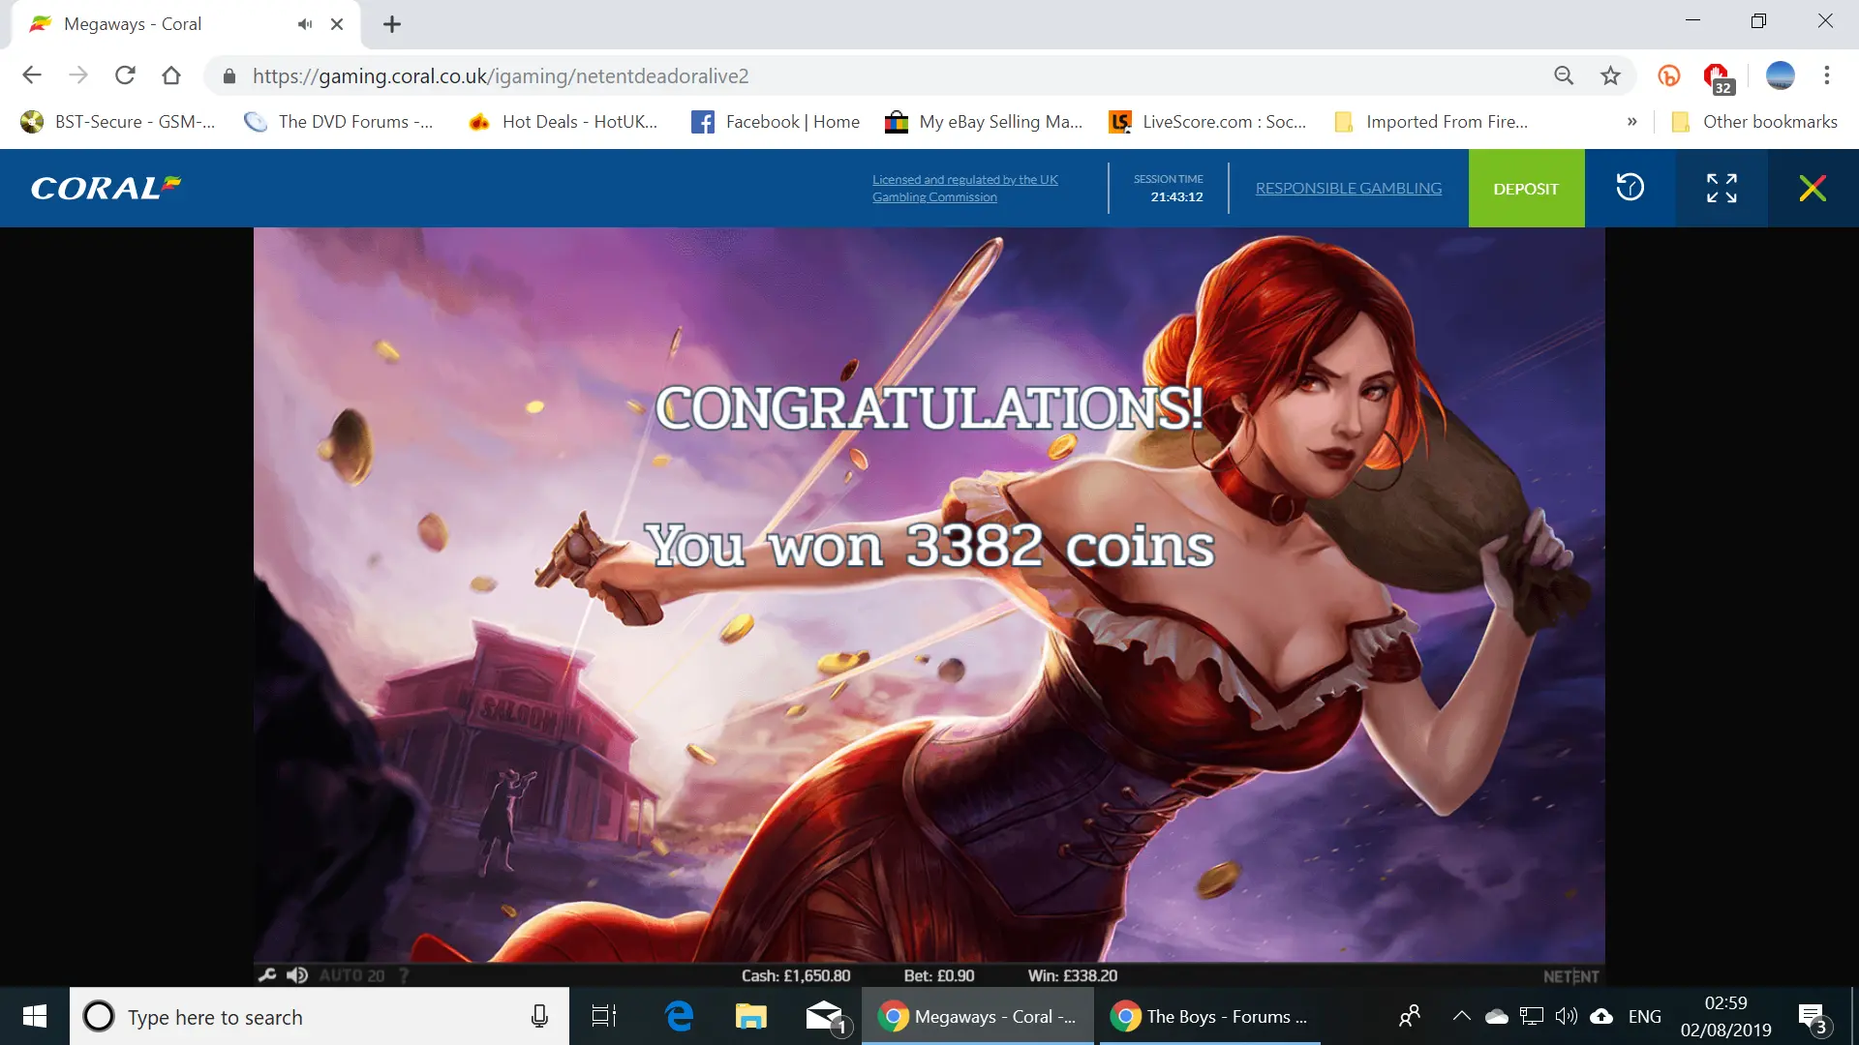Close game with yellow X icon
This screenshot has height=1045, width=1859.
1813,188
